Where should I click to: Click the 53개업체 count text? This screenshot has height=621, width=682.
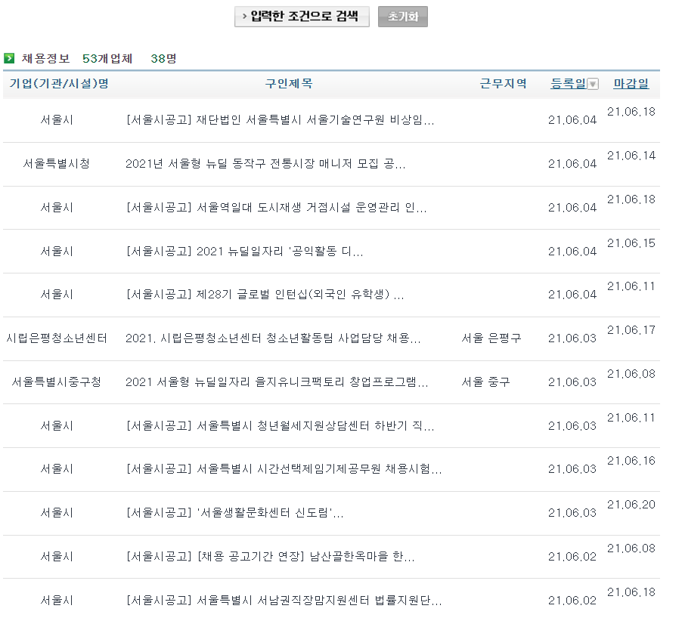107,59
